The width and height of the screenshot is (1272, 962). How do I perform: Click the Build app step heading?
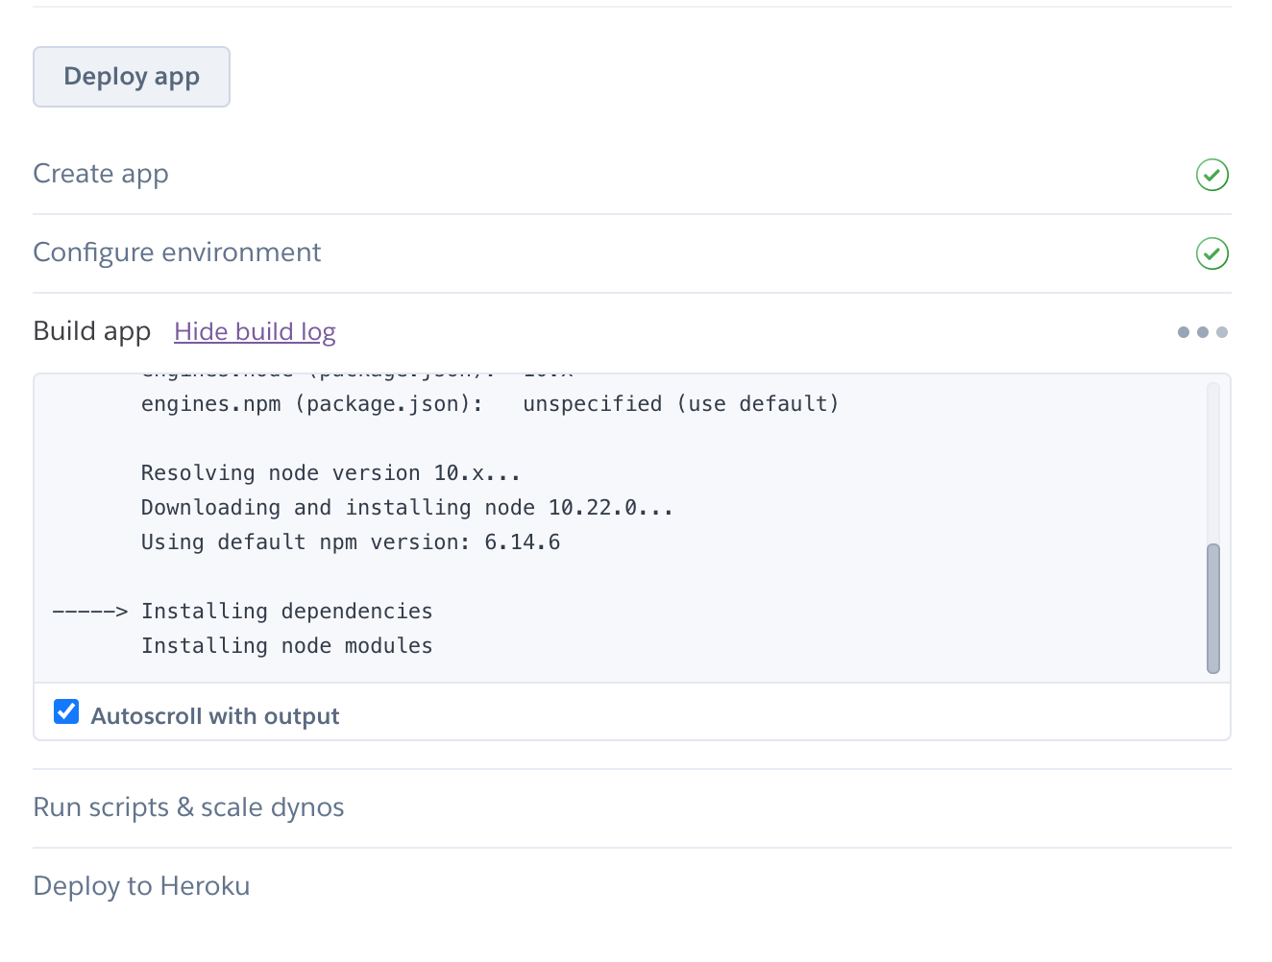point(92,331)
